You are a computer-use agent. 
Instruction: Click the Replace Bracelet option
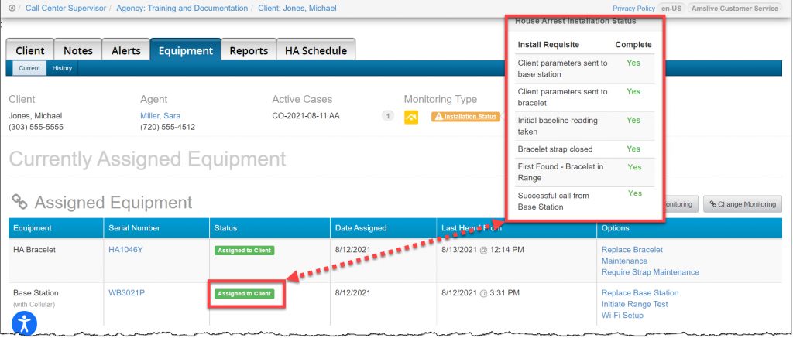pos(632,250)
